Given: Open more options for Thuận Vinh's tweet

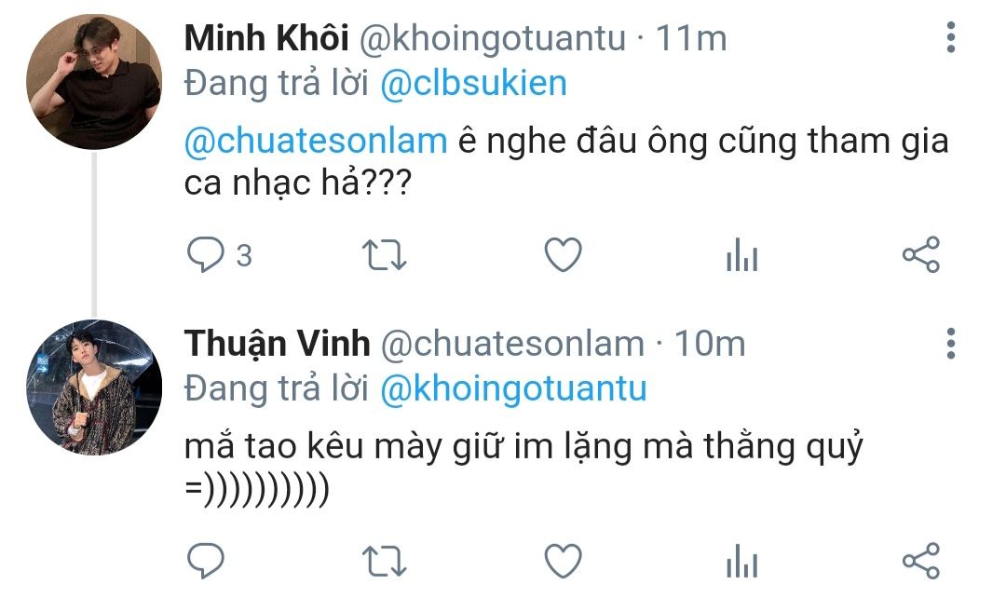Looking at the screenshot, I should 951,344.
